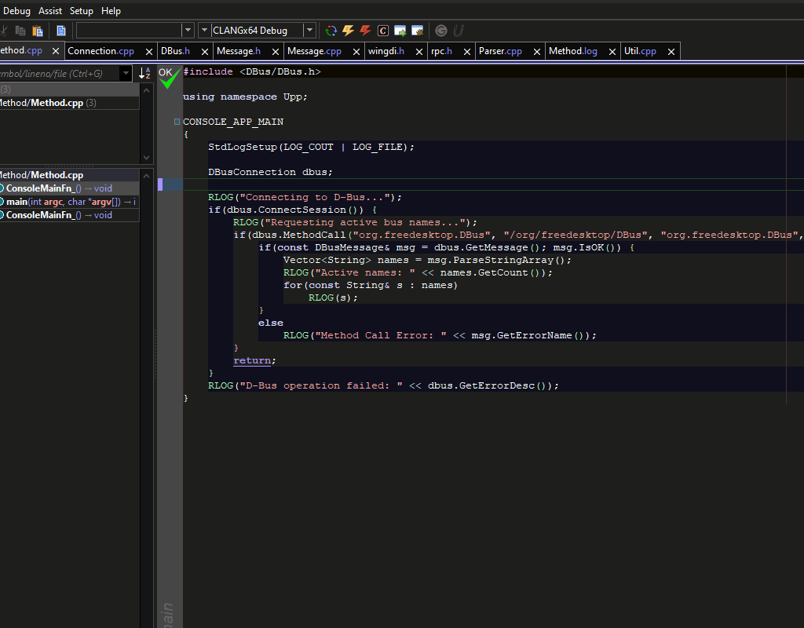Switch to the Method.log tab
Image resolution: width=804 pixels, height=628 pixels.
pos(572,51)
